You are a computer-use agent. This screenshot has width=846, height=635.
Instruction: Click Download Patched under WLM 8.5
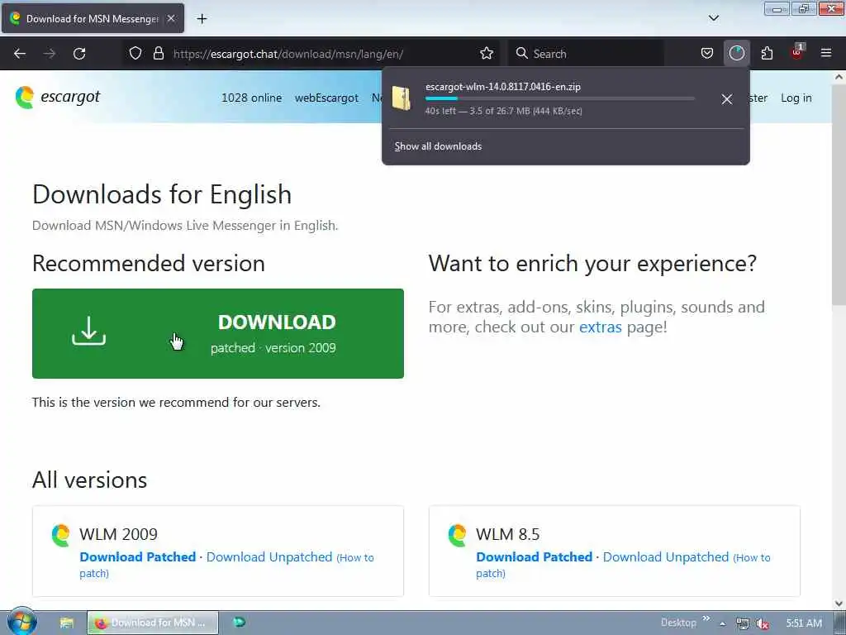(x=535, y=556)
